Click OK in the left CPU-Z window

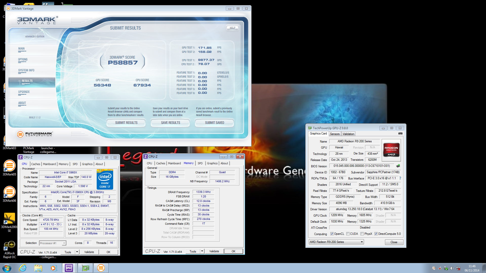click(x=108, y=252)
